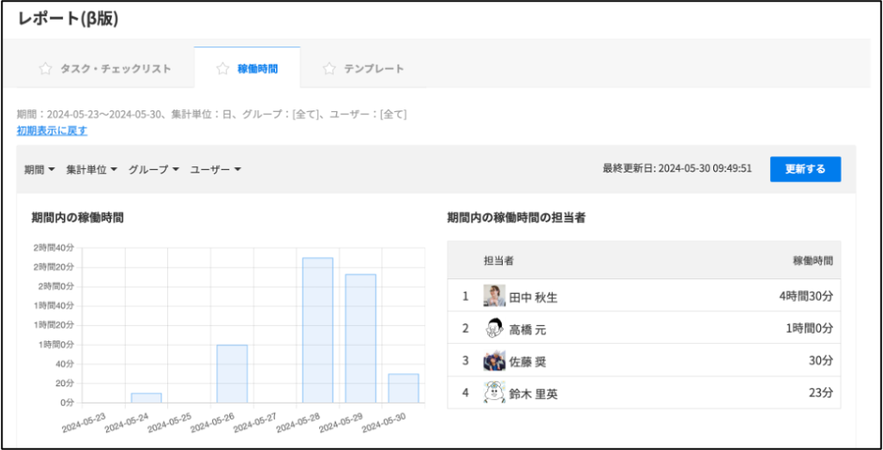Click 鈴木 里英's avatar icon

494,392
